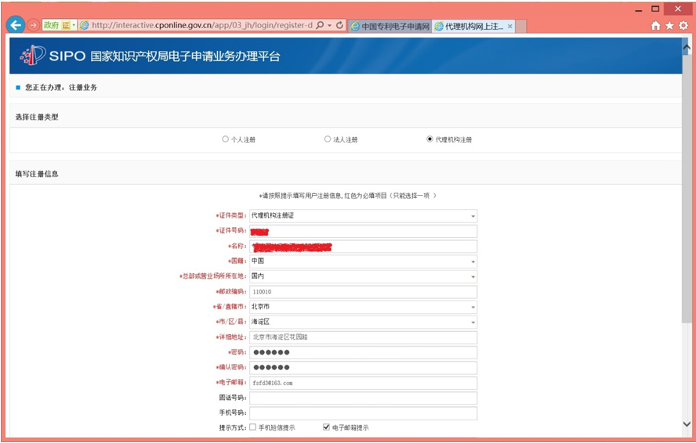The height and width of the screenshot is (443, 696).
Task: Open the browser home page icon
Action: [x=656, y=26]
